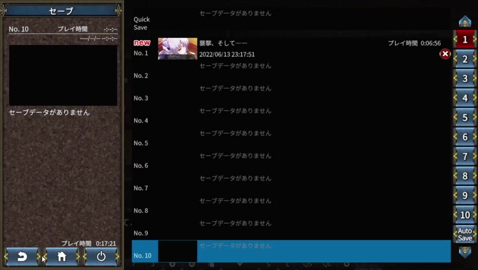The image size is (478, 270).
Task: Select active page 1 tab
Action: [x=465, y=39]
